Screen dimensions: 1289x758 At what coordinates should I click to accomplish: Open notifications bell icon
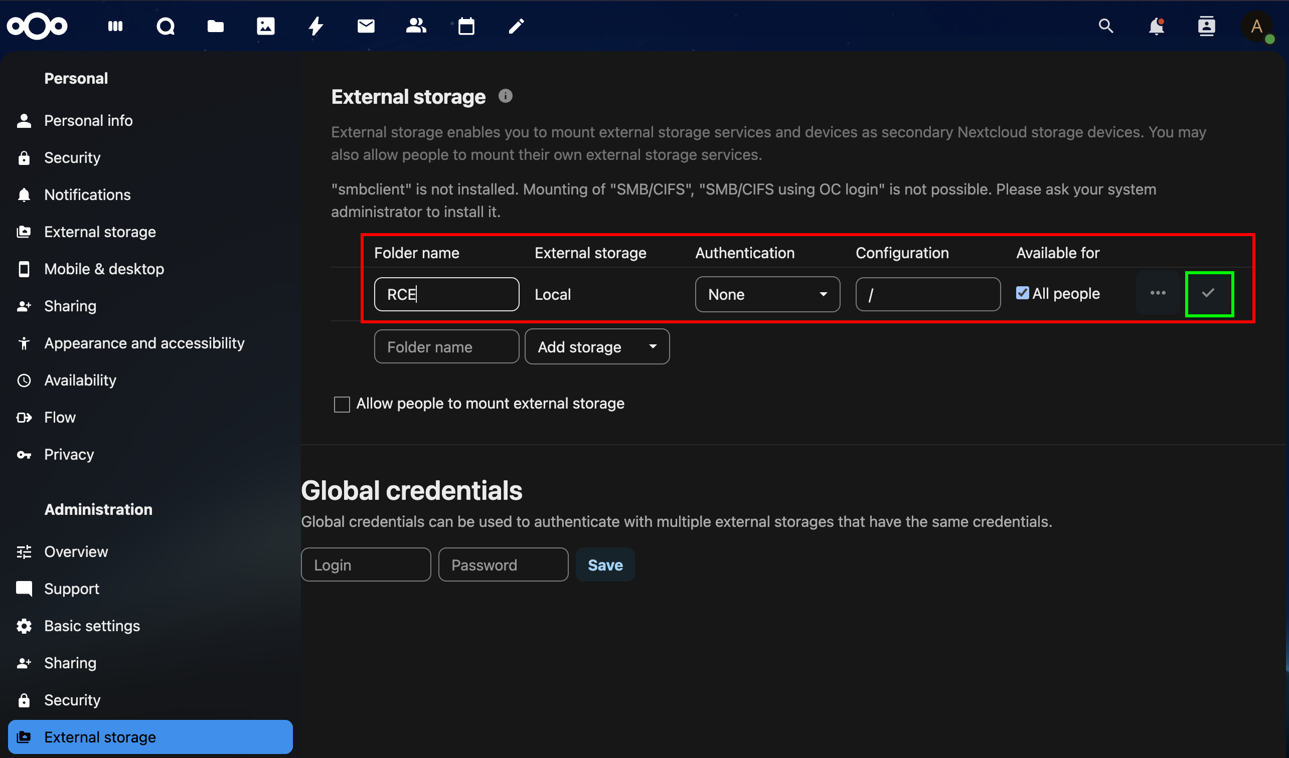coord(1156,26)
